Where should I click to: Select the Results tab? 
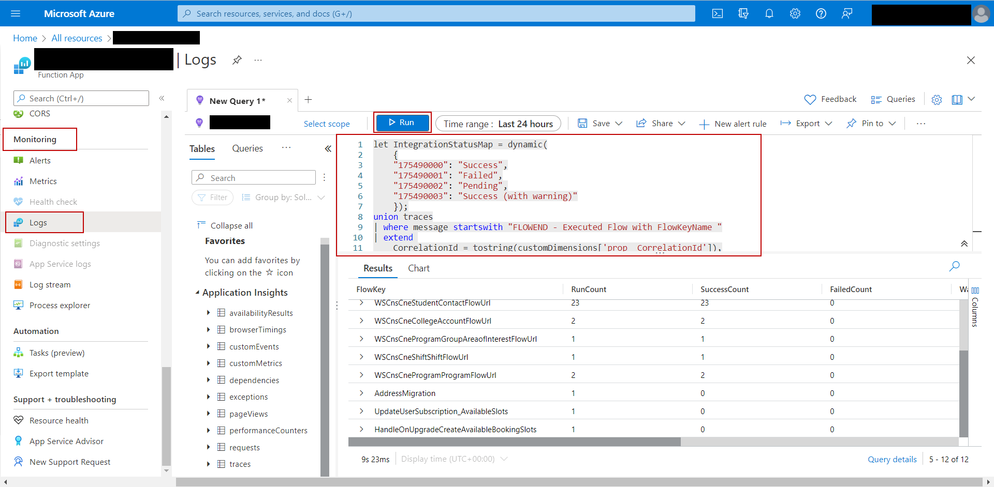point(378,268)
